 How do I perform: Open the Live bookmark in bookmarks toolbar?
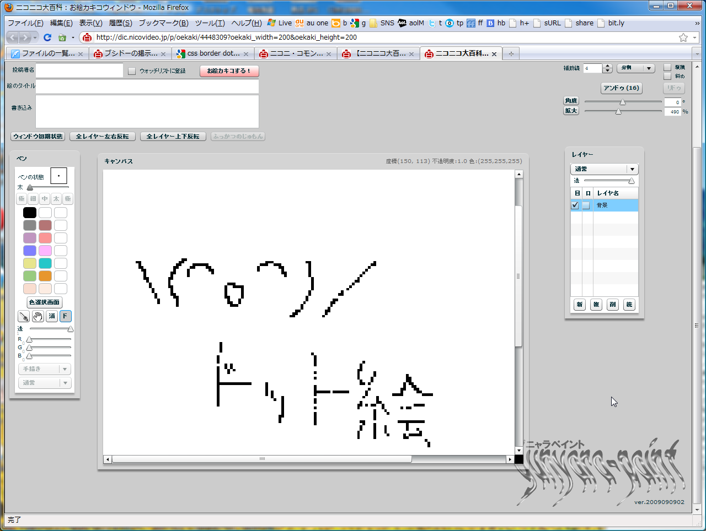click(280, 23)
